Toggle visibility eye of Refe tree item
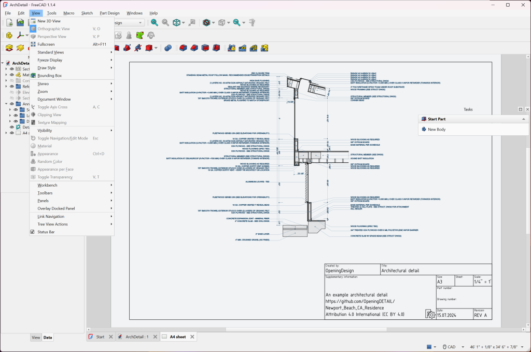Image resolution: width=531 pixels, height=352 pixels. tap(12, 86)
